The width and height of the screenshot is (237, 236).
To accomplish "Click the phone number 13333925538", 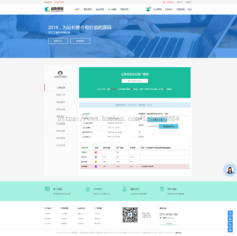I will (153, 126).
